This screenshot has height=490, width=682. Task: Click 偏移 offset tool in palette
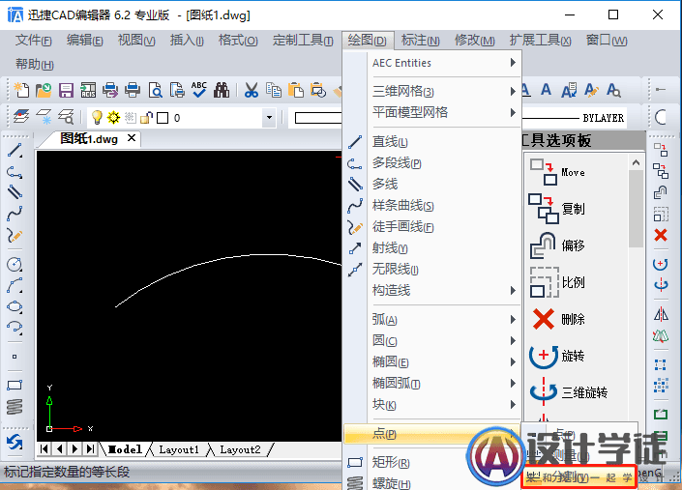(x=557, y=245)
